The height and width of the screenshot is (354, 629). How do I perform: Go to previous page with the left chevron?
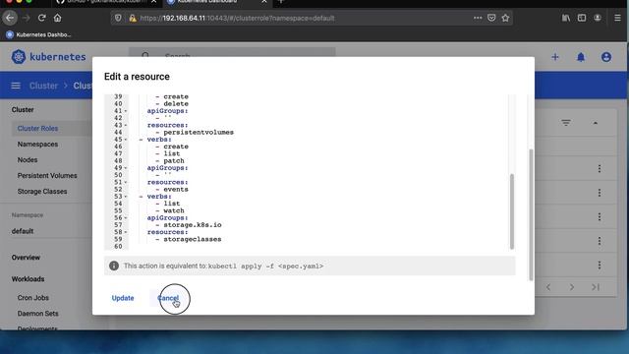pos(548,287)
